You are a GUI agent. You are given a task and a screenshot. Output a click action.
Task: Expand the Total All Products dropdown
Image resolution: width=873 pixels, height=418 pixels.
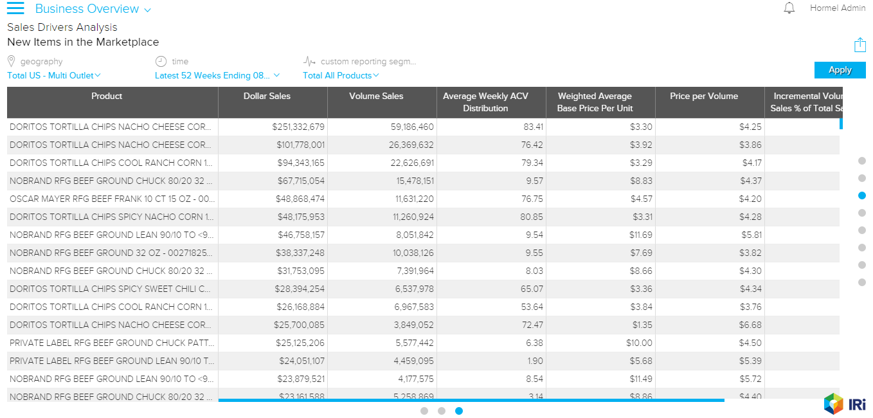(341, 75)
